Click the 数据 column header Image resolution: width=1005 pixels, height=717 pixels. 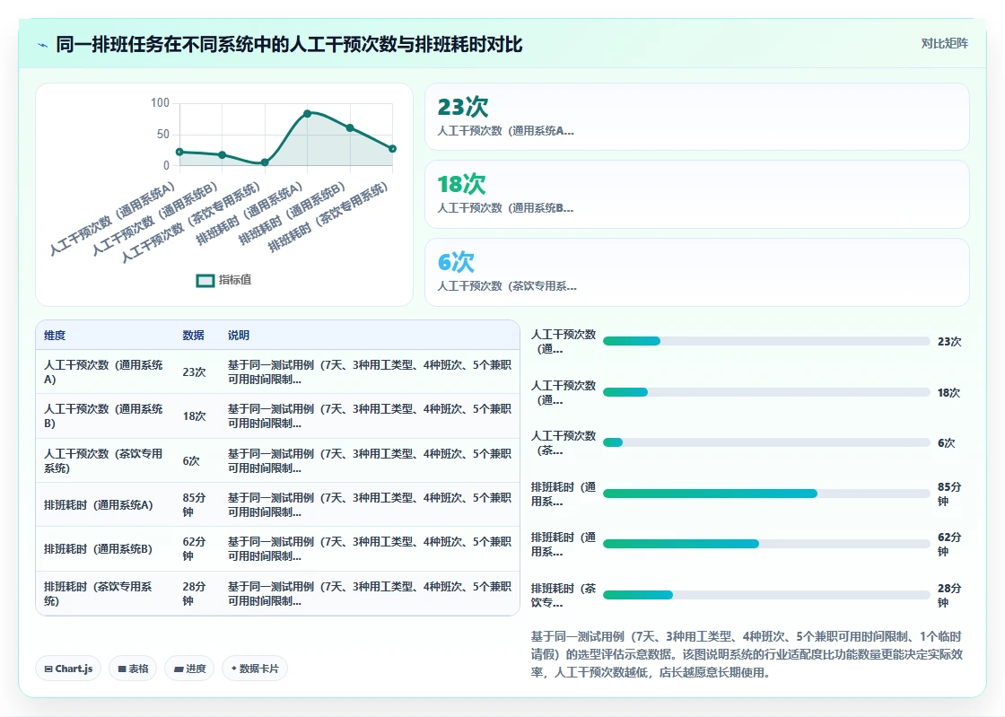(194, 335)
